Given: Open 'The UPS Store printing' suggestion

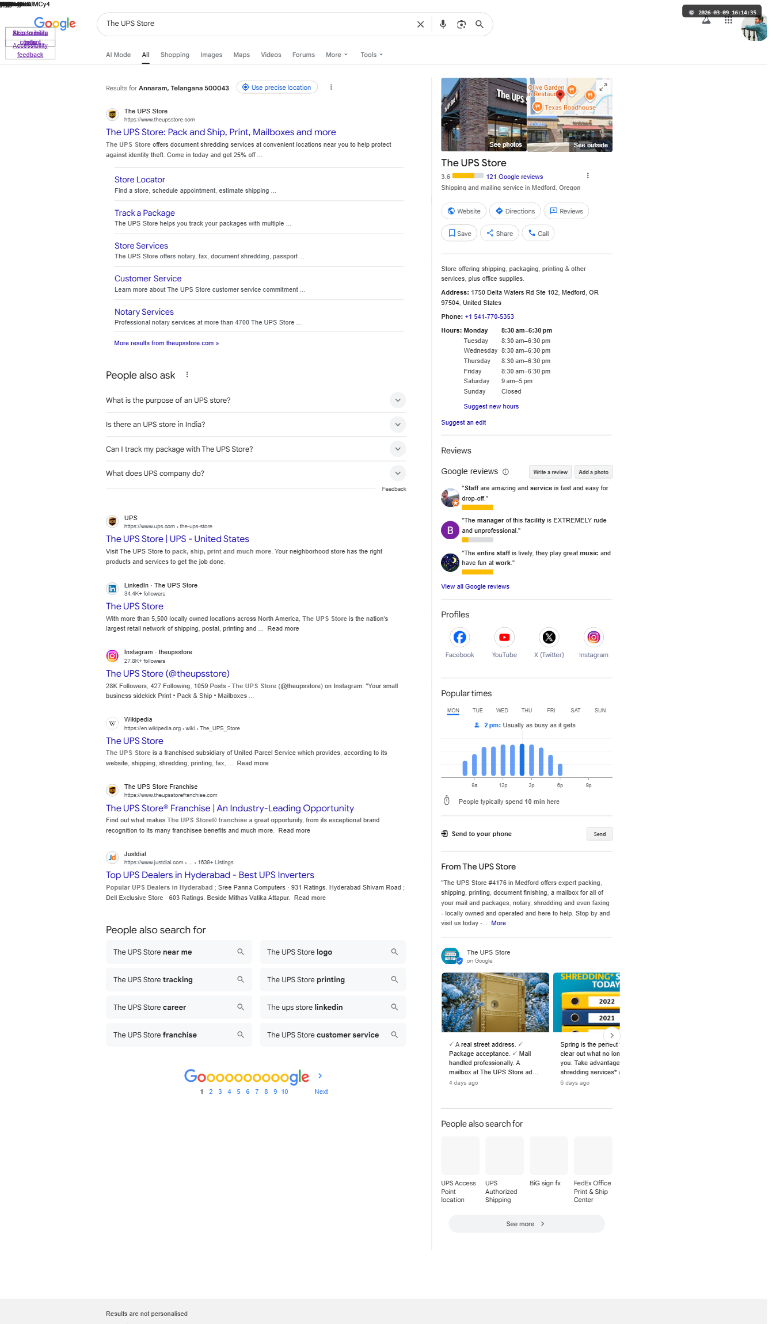Looking at the screenshot, I should 333,979.
